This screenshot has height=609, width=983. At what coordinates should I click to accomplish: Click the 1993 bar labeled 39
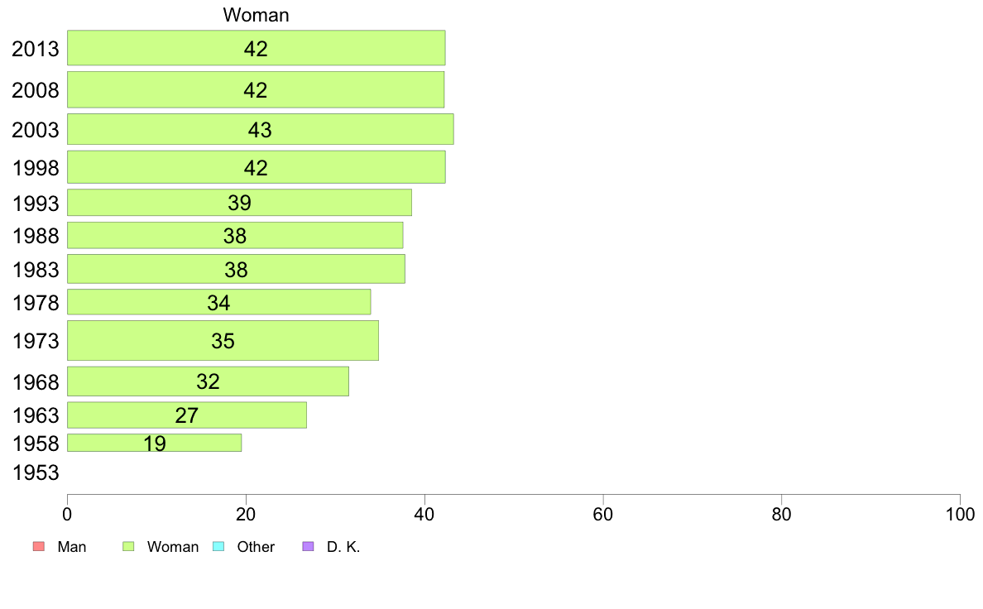click(239, 203)
